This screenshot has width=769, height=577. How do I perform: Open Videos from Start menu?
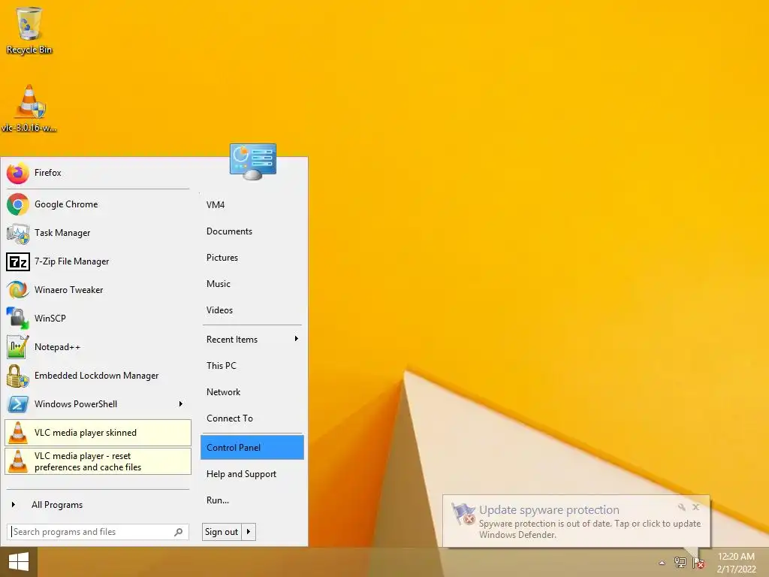click(x=252, y=310)
